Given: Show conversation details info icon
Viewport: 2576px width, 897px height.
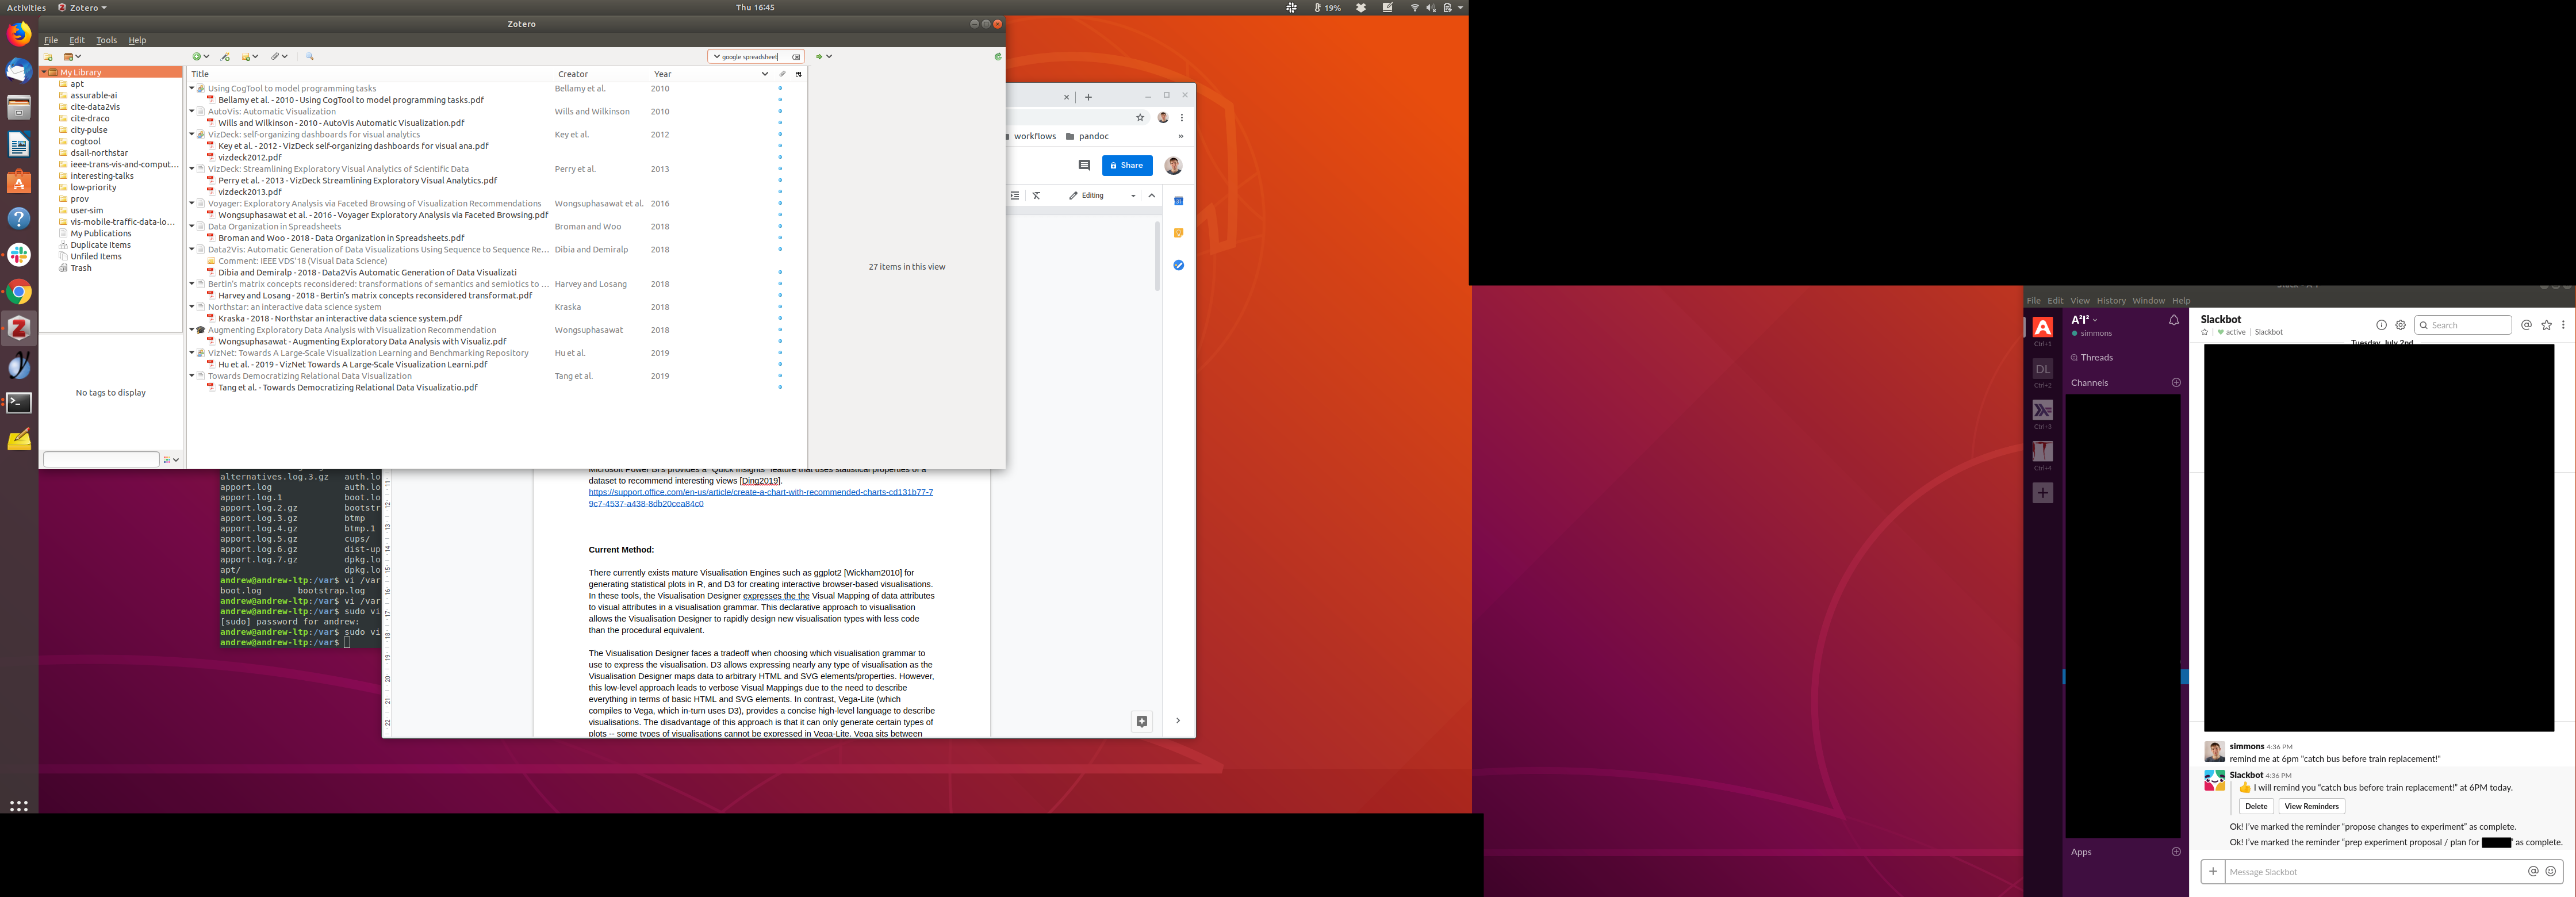Looking at the screenshot, I should [2381, 325].
